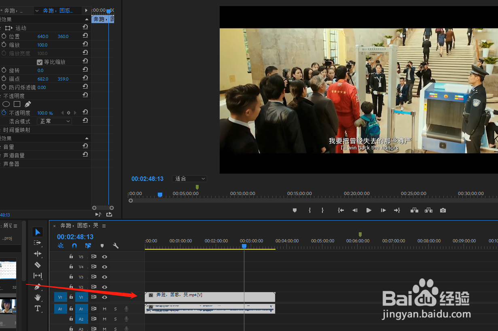Choose the free-draw bezier pen mask
This screenshot has width=498, height=331.
coord(28,104)
